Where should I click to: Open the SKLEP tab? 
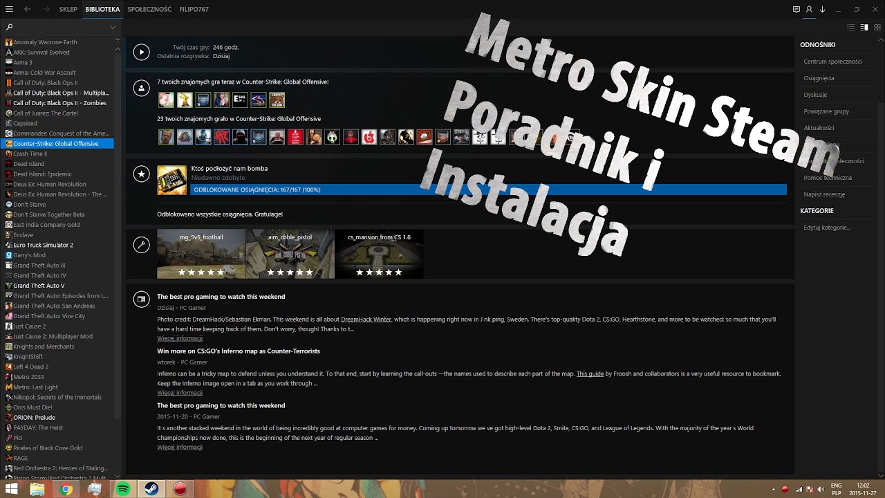(x=68, y=10)
